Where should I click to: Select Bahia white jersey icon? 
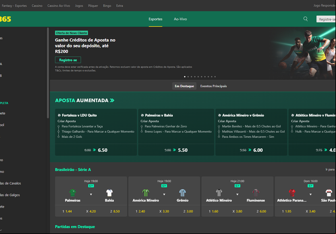tap(109, 193)
